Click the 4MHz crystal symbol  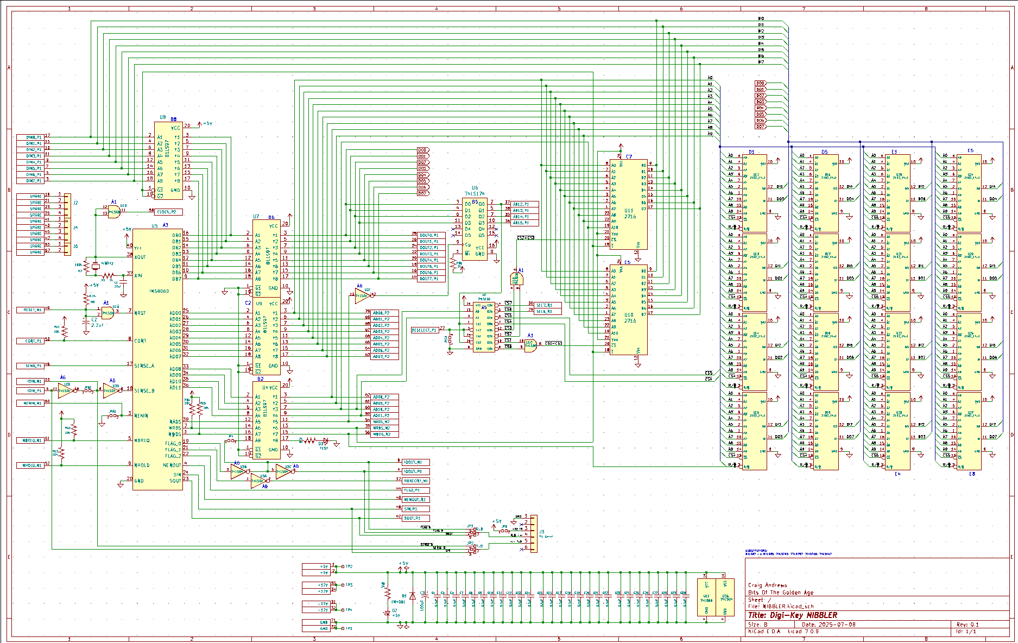tap(96, 266)
